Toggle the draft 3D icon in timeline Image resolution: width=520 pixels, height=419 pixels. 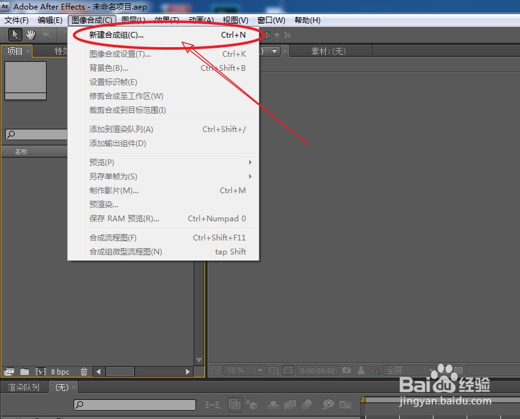251,404
